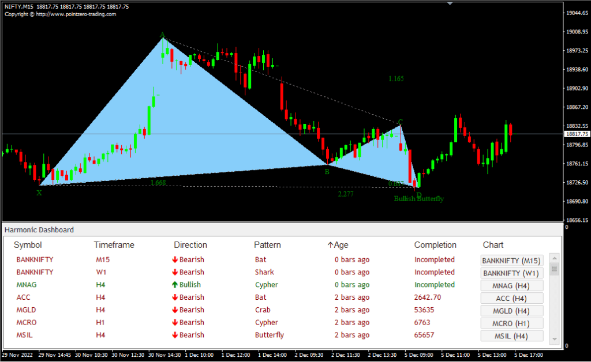The height and width of the screenshot is (362, 591).
Task: Sort dashboard by Direction column header
Action: (x=190, y=245)
